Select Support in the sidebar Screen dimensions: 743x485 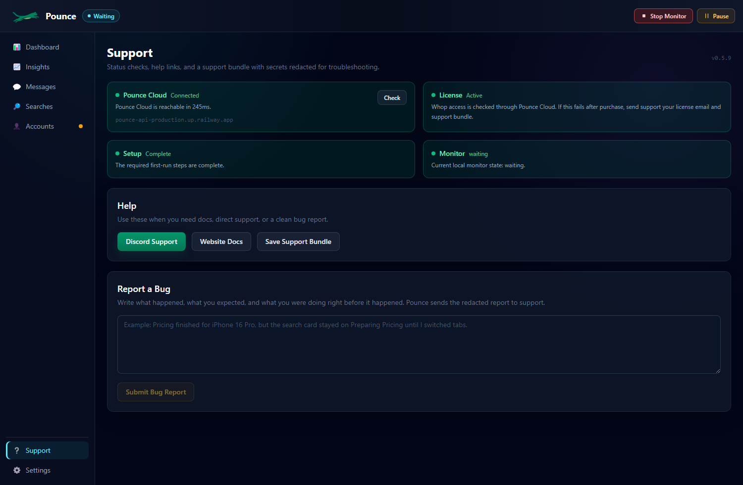coord(48,450)
